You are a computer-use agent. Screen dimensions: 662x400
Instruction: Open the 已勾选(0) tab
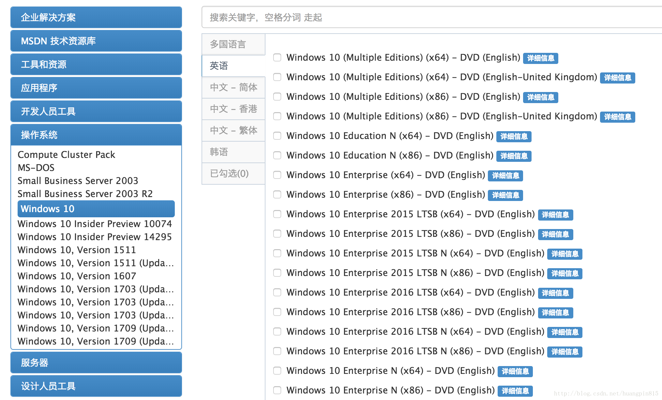pos(233,174)
